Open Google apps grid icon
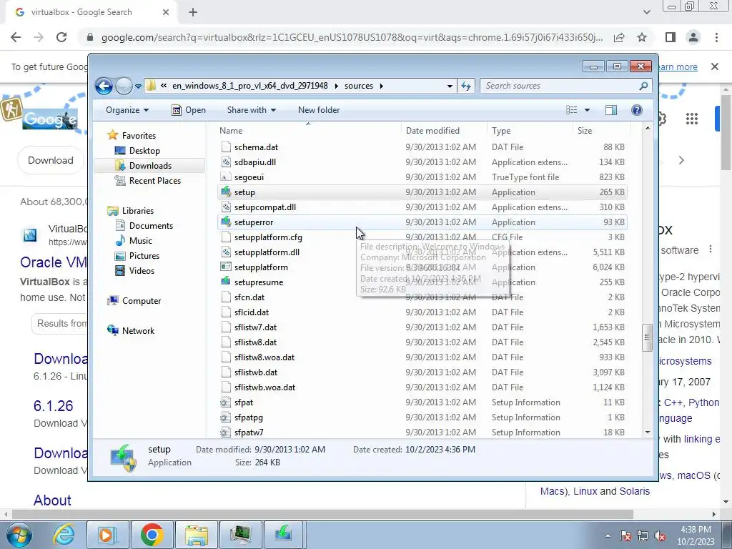732x549 pixels. click(691, 119)
